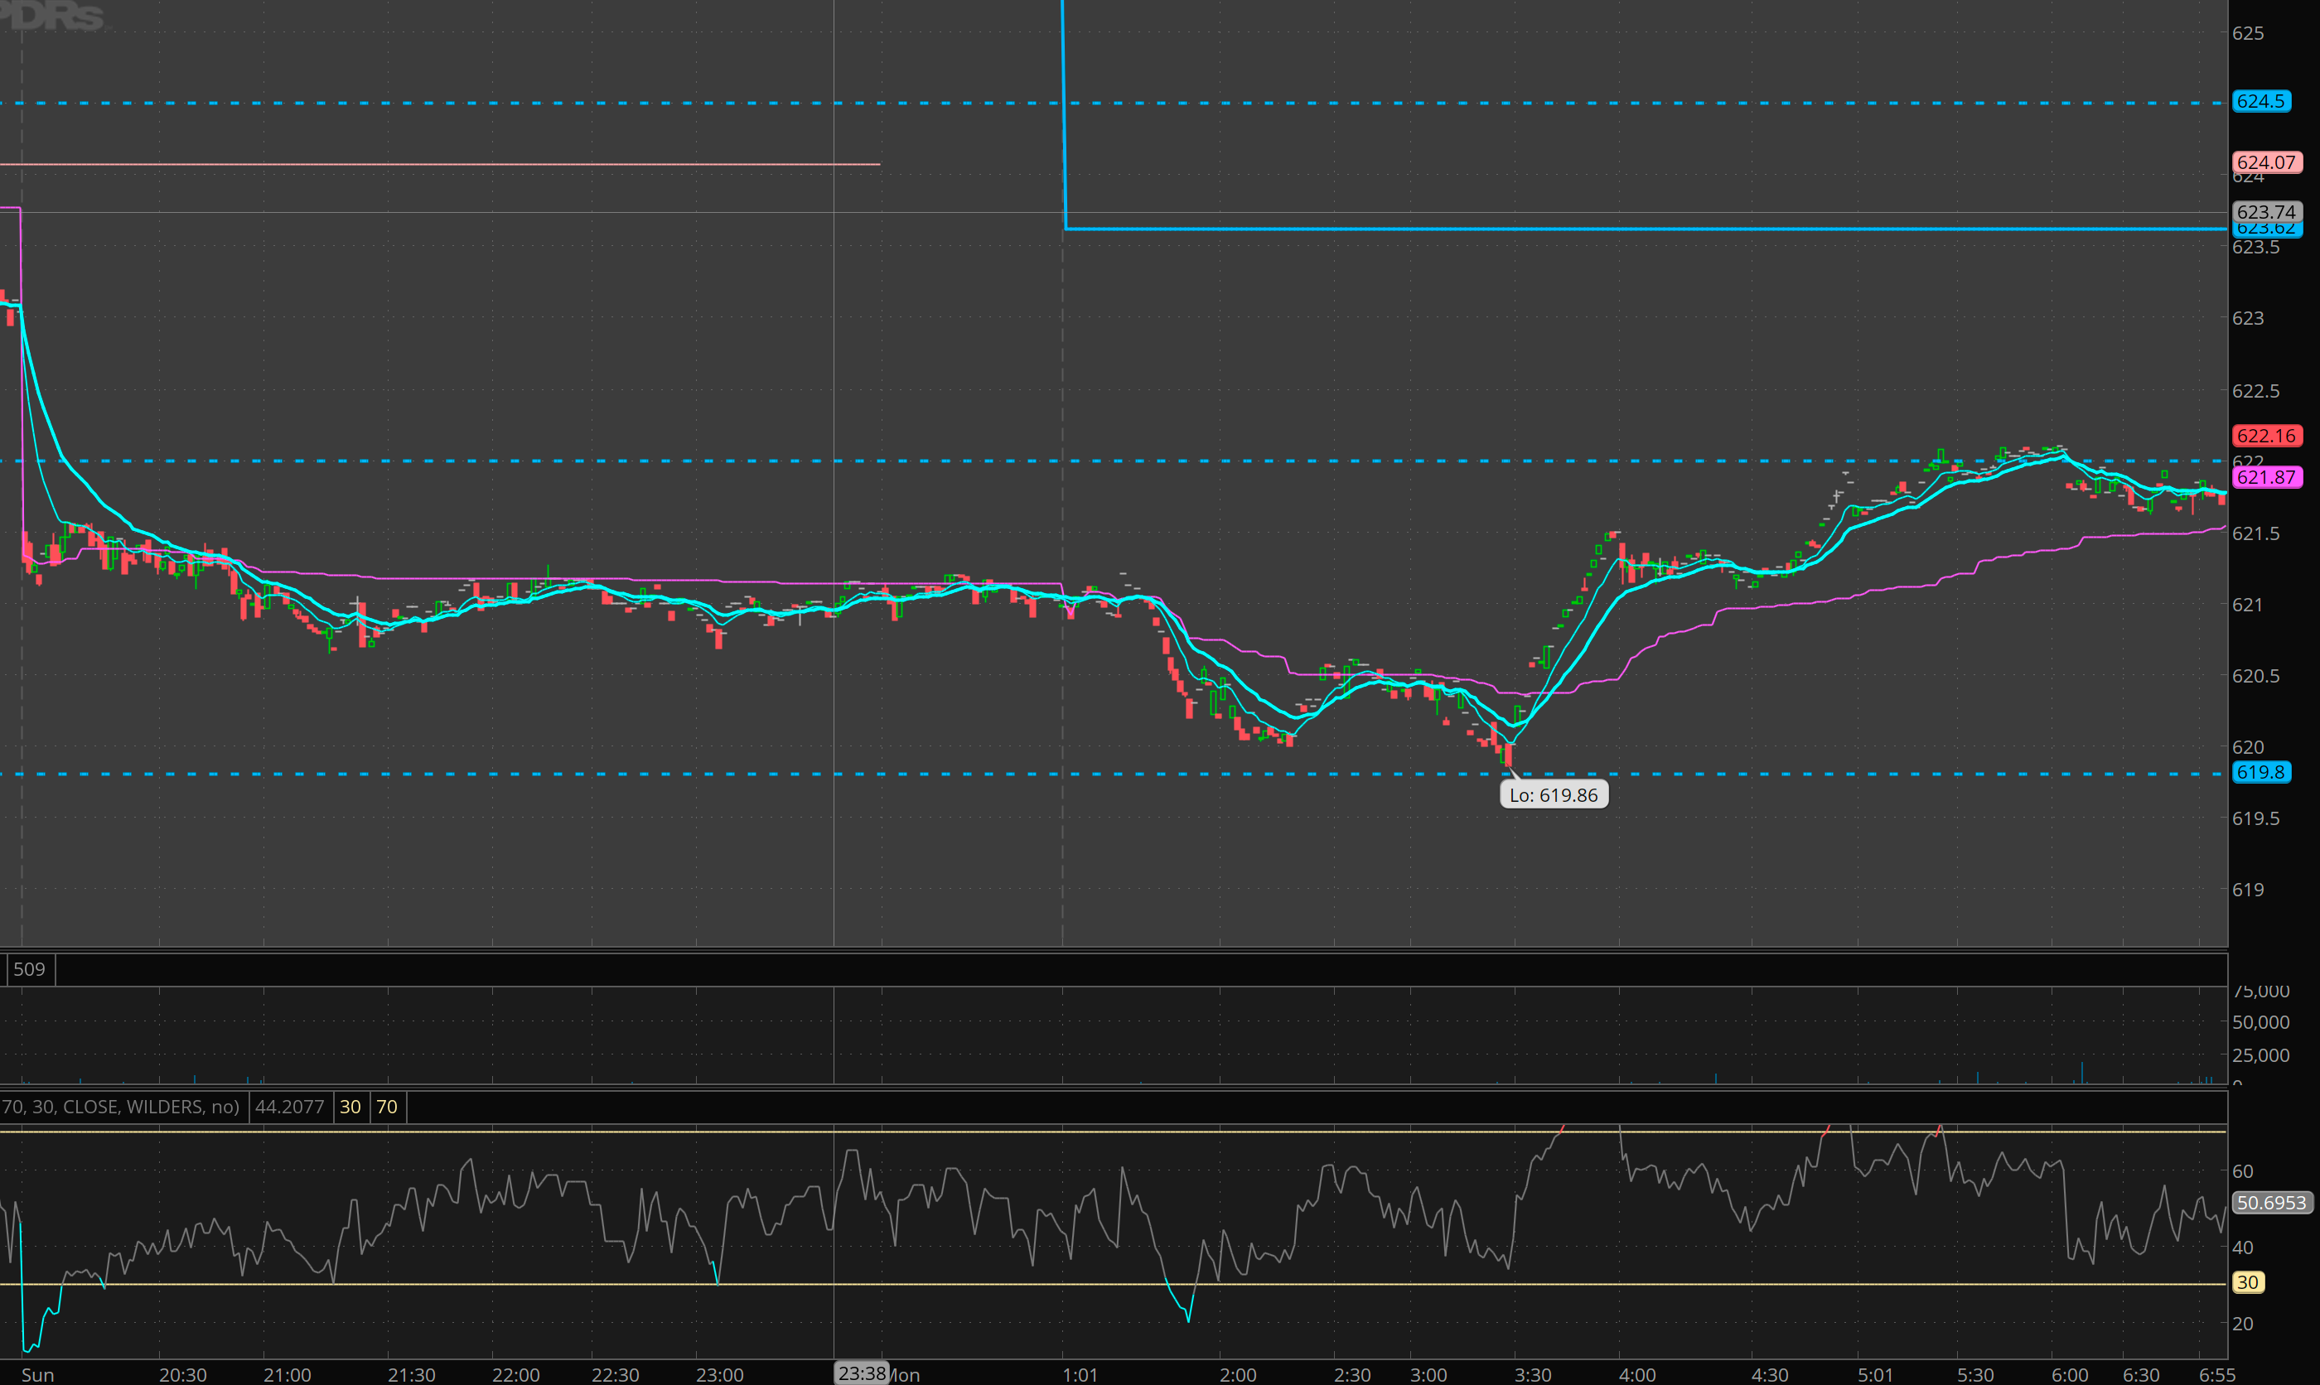
Task: Click the 23:38 time cursor label
Action: pos(860,1373)
